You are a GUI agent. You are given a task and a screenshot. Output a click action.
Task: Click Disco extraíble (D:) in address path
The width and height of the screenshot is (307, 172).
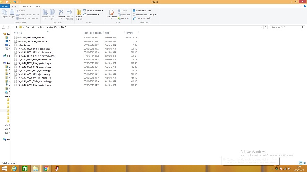coord(48,27)
